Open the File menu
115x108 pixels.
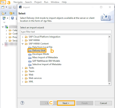[3, 2]
